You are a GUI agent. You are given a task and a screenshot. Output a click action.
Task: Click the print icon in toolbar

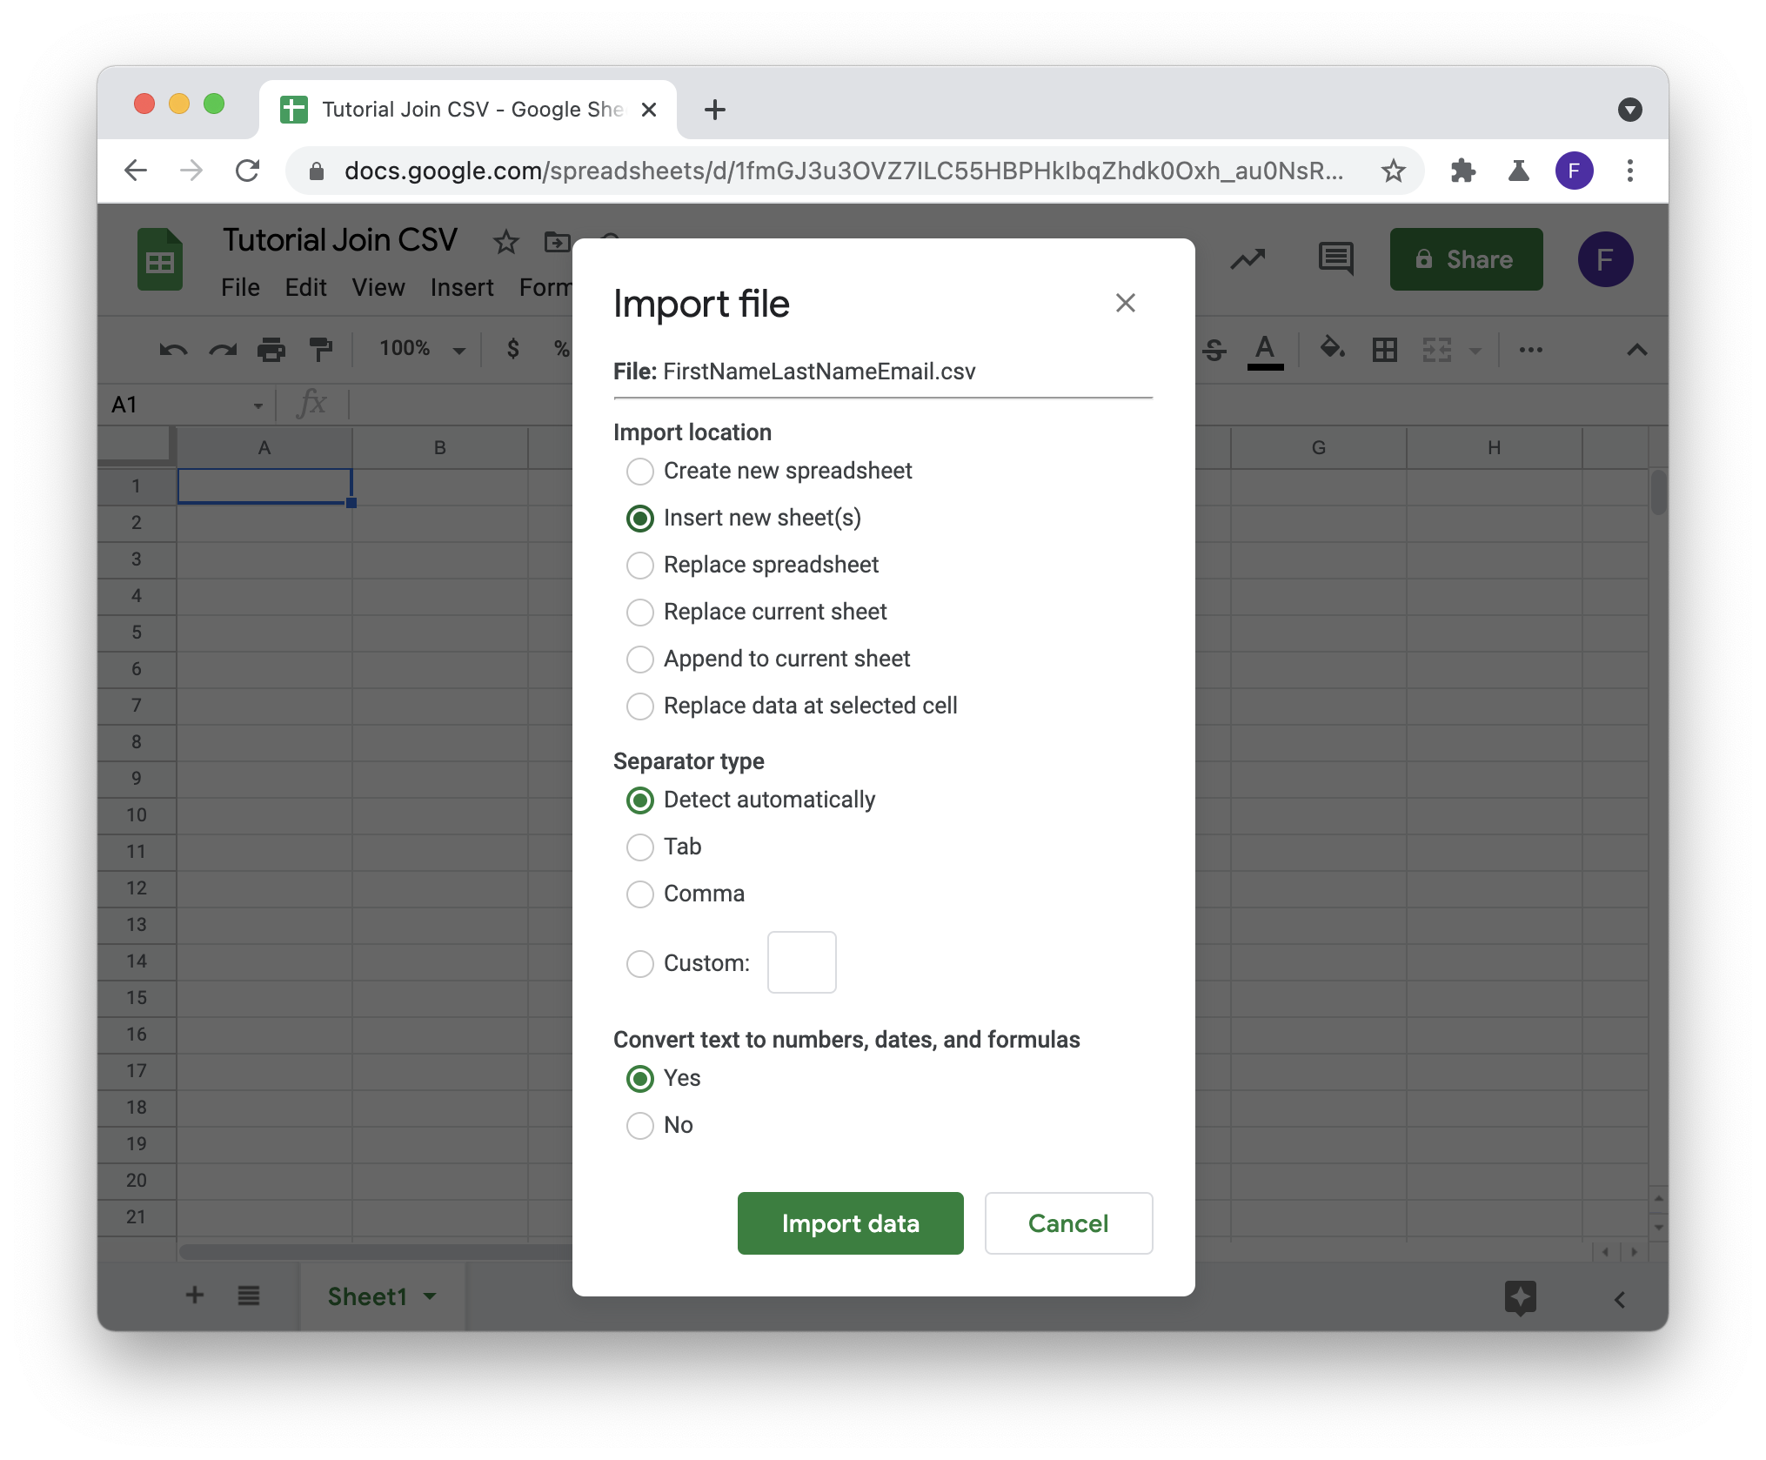click(270, 351)
